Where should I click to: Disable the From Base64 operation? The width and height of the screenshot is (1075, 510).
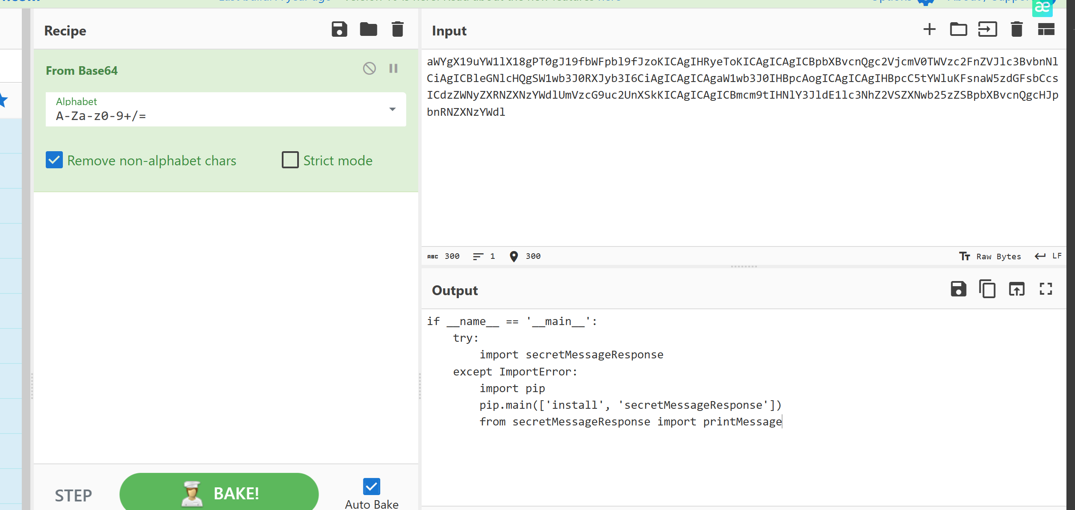(369, 68)
